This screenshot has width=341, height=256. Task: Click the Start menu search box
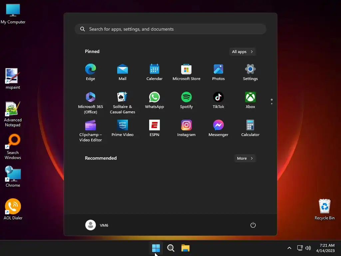pyautogui.click(x=170, y=29)
